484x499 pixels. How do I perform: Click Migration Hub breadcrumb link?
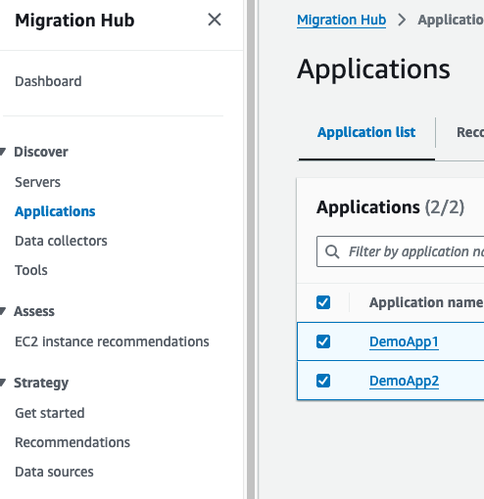click(341, 20)
